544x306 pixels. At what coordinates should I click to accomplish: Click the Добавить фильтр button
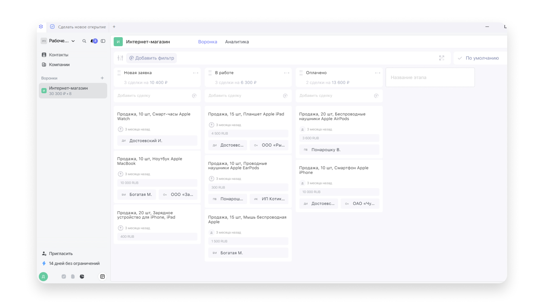click(x=152, y=58)
